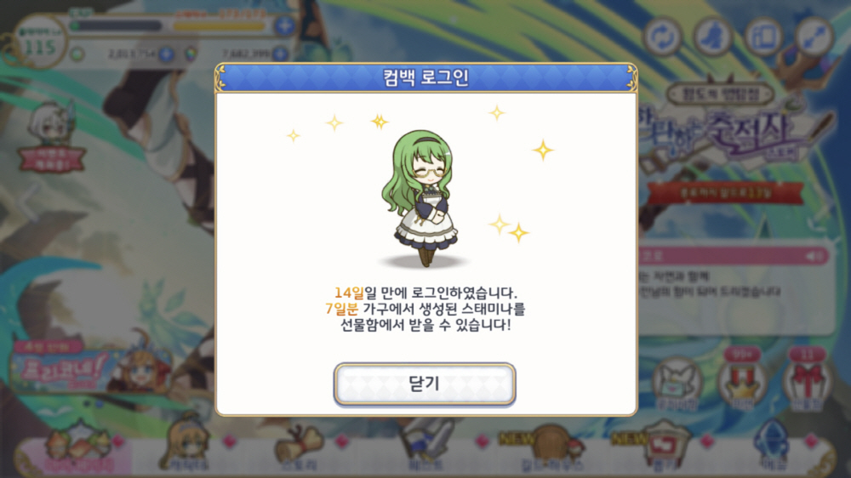Click the expand diagonal arrows icon
Viewport: 851px width, 478px height.
coord(814,37)
